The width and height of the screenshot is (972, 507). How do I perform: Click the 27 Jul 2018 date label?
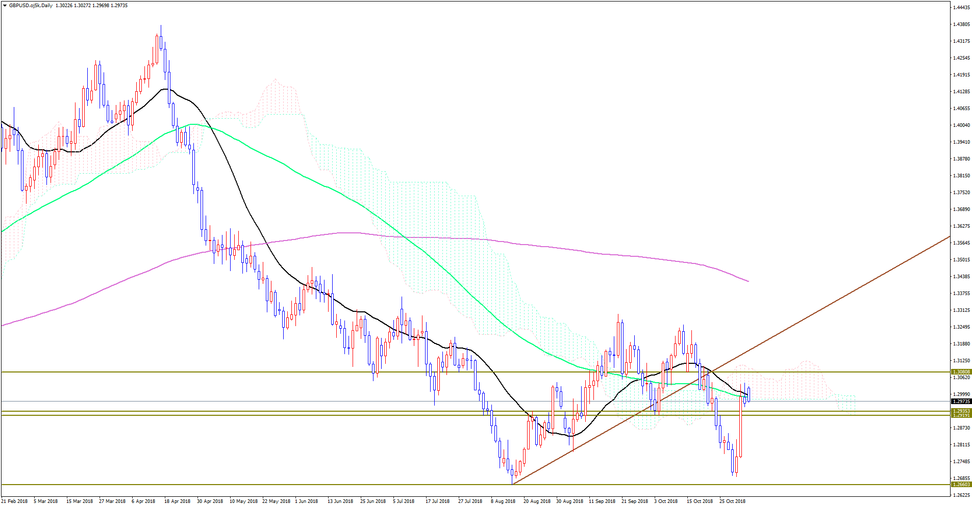point(470,501)
